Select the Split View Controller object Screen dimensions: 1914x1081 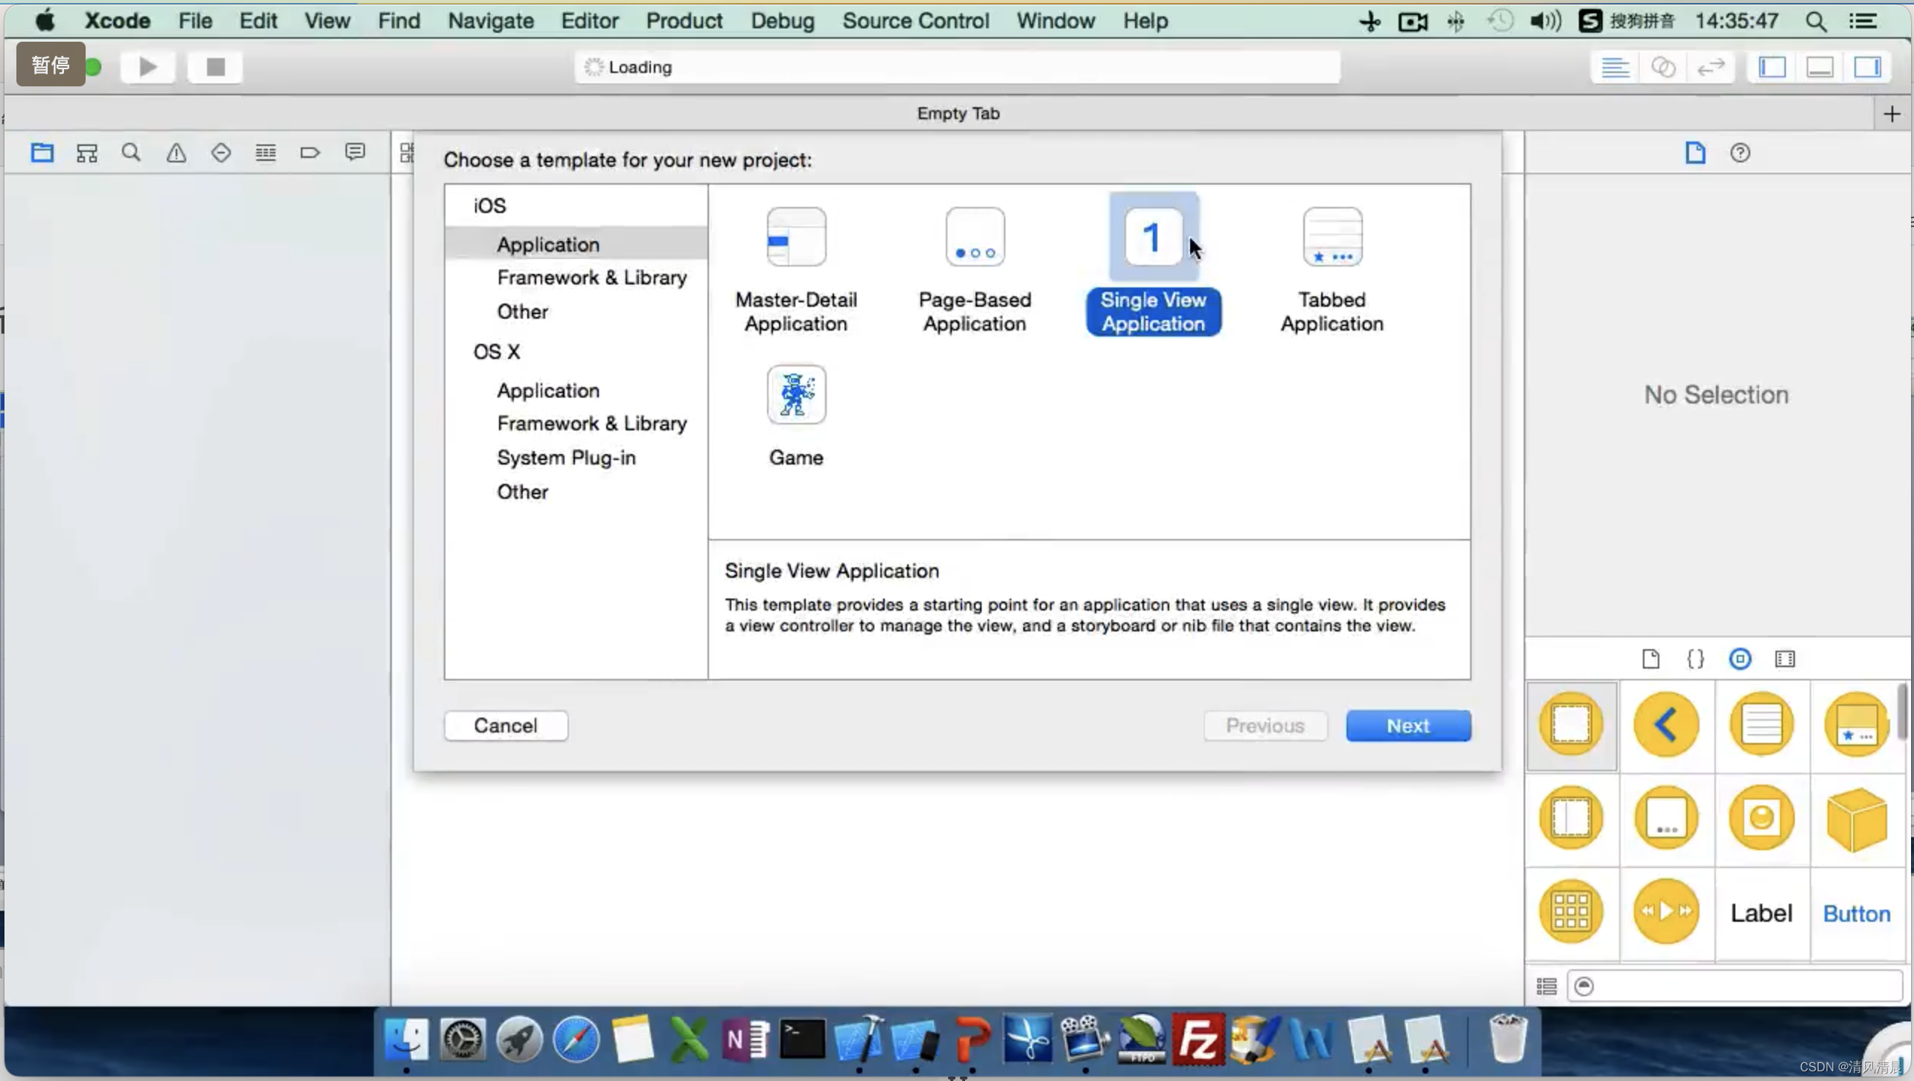click(x=1571, y=818)
